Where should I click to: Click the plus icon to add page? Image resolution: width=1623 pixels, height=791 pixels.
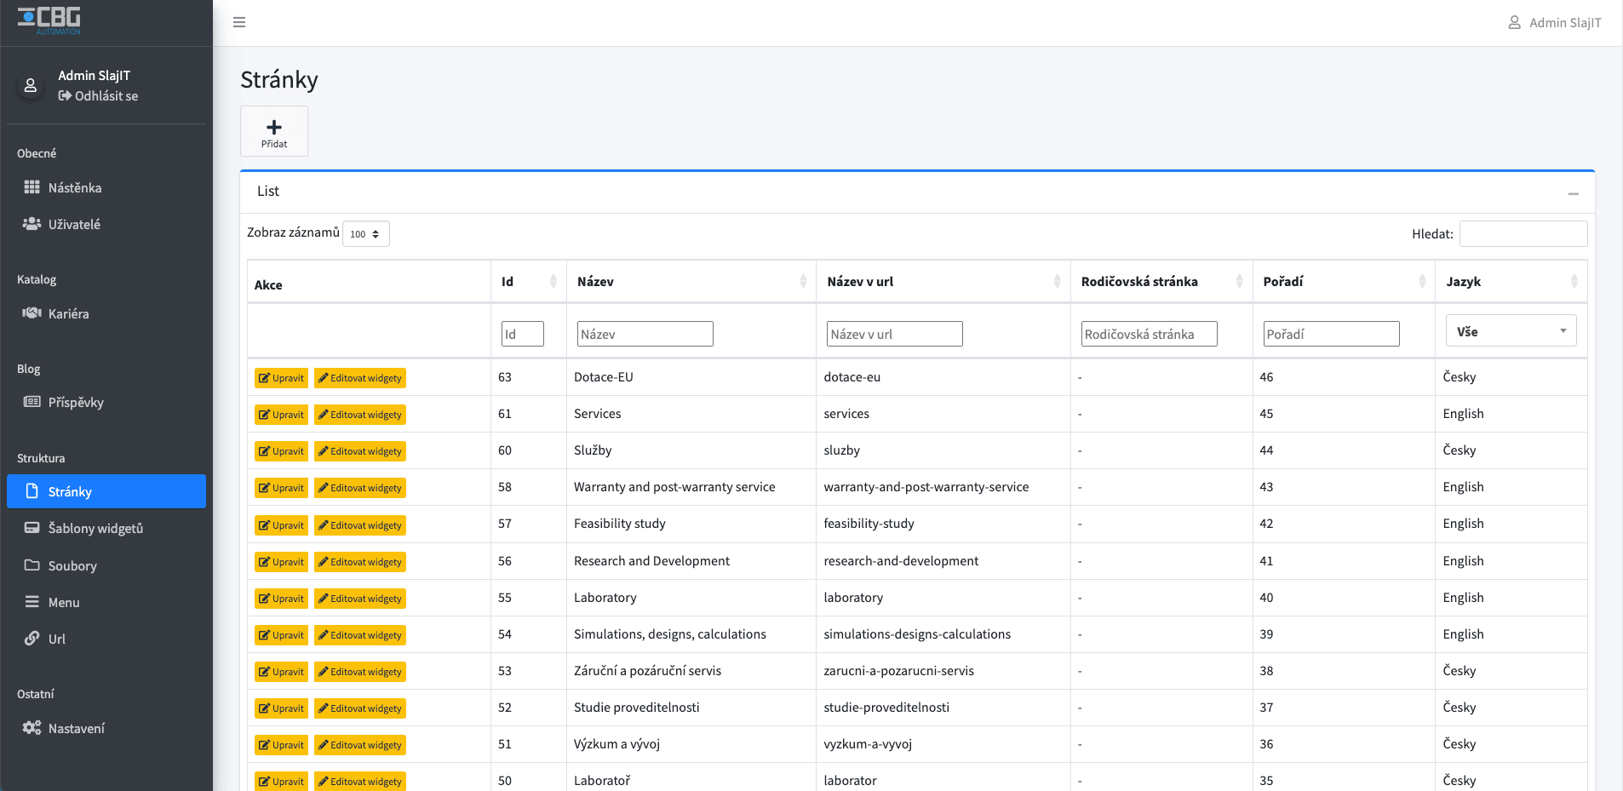pyautogui.click(x=274, y=128)
